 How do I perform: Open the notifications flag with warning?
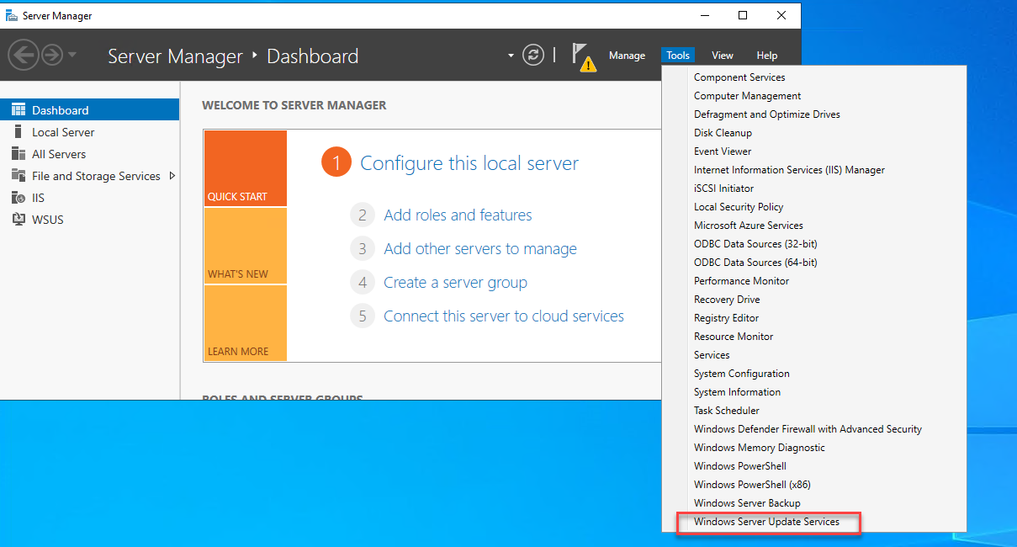[x=585, y=55]
